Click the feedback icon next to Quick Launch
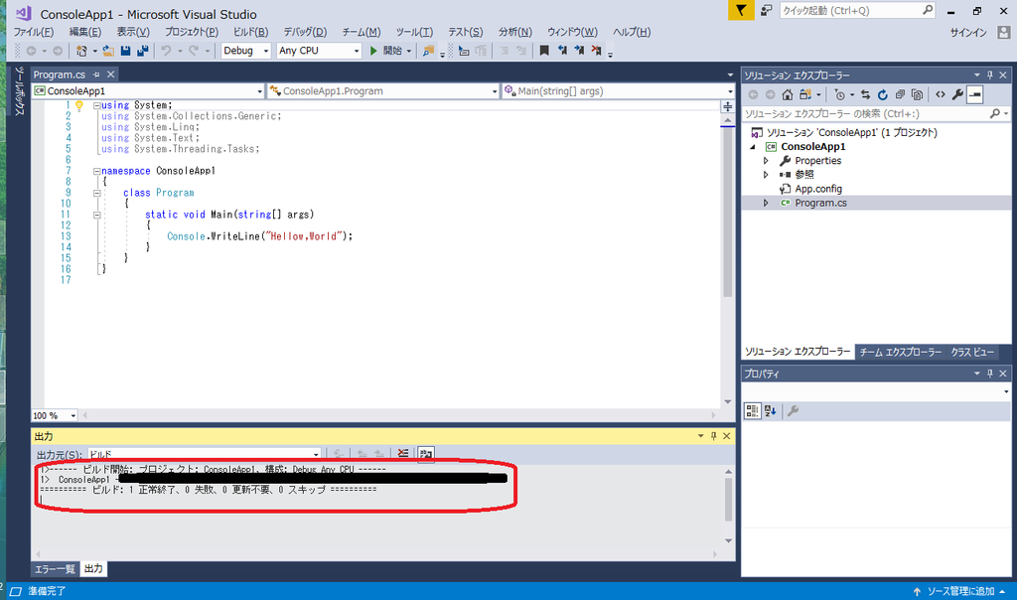Image resolution: width=1017 pixels, height=600 pixels. click(766, 10)
